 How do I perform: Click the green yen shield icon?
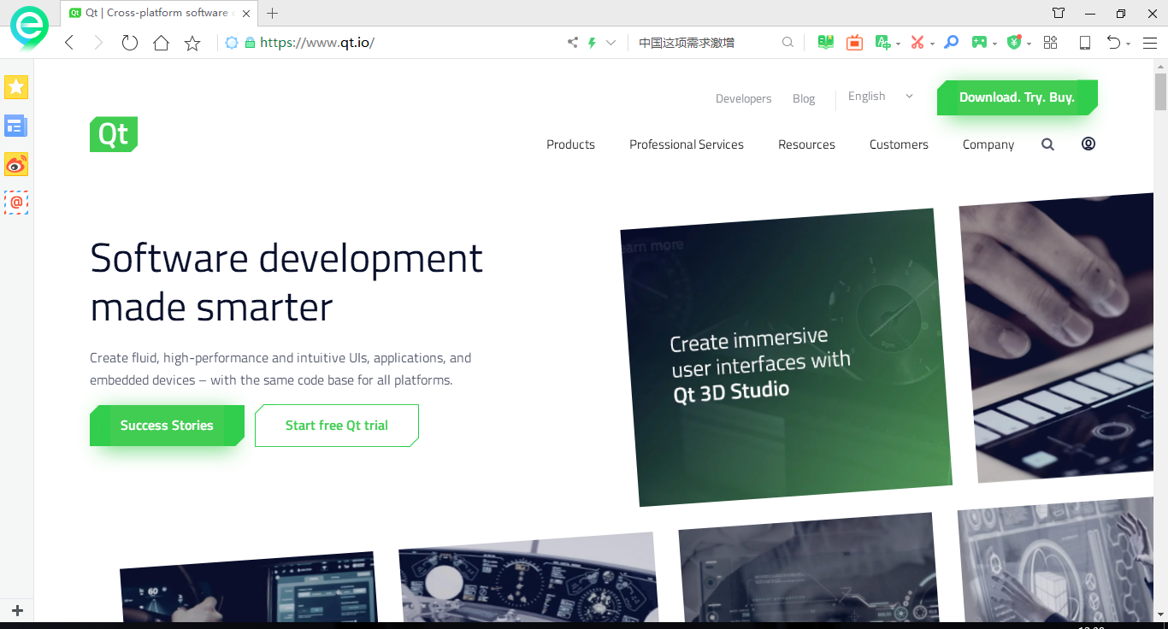coord(1014,43)
